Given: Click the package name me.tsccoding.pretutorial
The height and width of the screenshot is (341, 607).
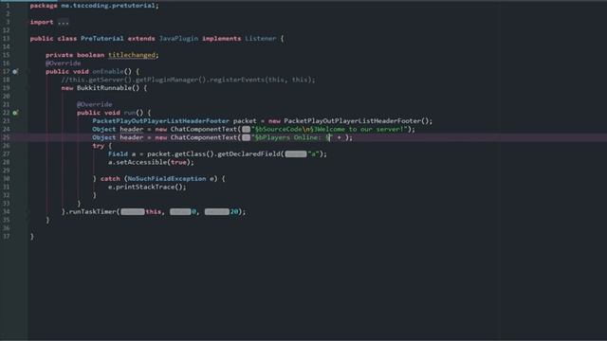Looking at the screenshot, I should (108, 6).
